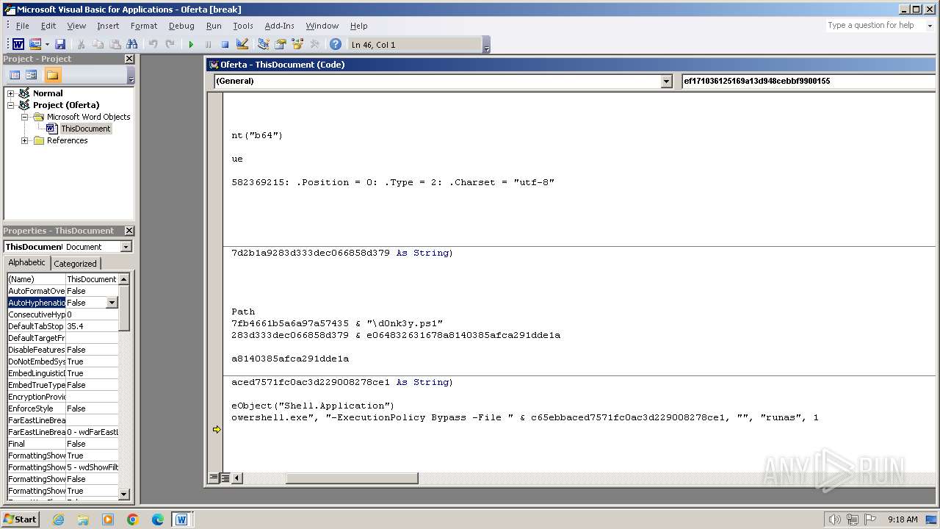Open the AutoHyphenation value dropdown
Viewport: 940px width, 529px height.
tap(112, 303)
